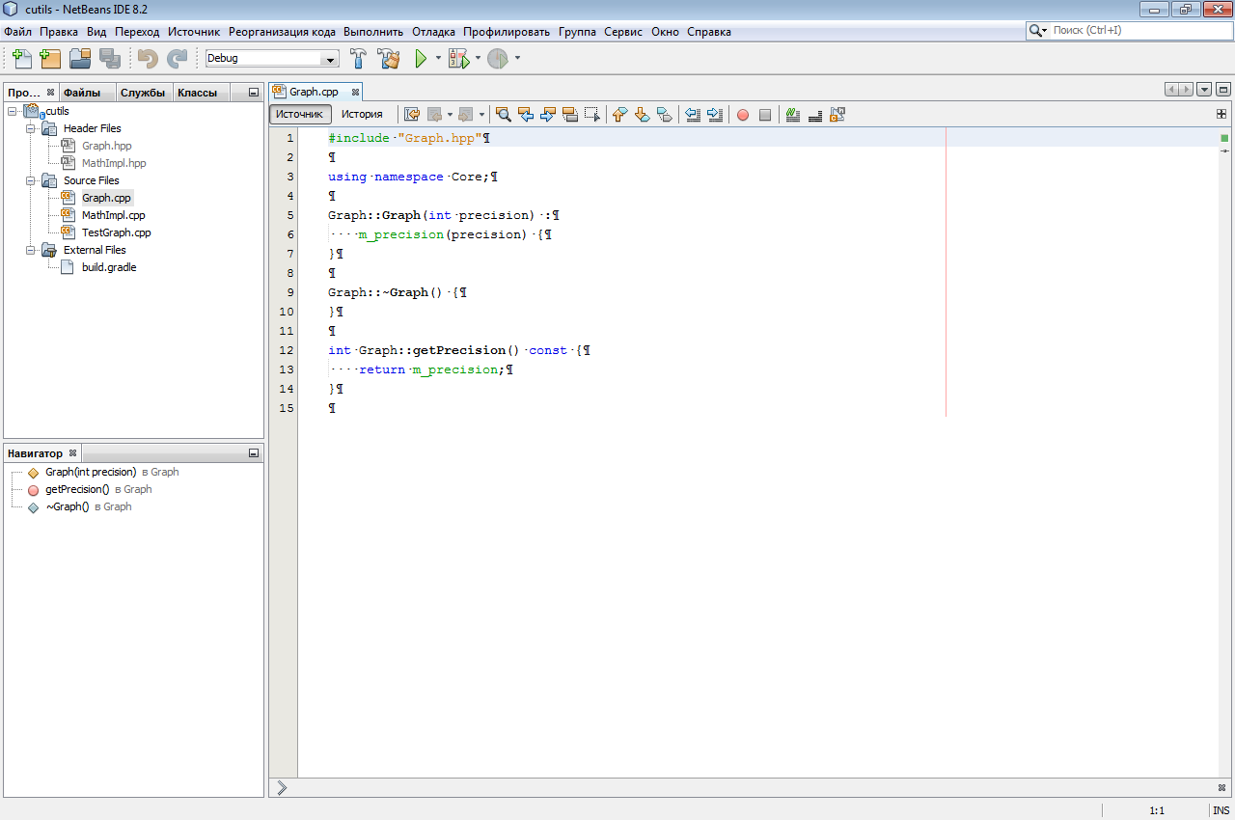
Task: Select the Источник view button
Action: pyautogui.click(x=300, y=114)
